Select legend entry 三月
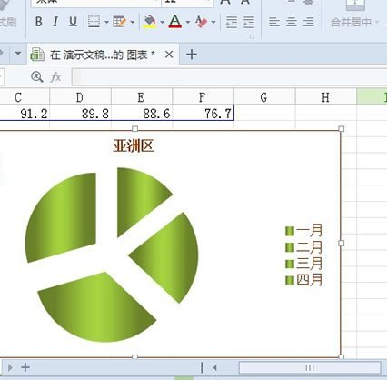Image resolution: width=387 pixels, height=380 pixels. [x=303, y=263]
